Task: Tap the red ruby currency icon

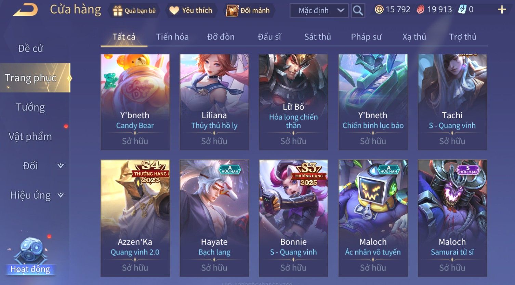Action: [x=421, y=10]
